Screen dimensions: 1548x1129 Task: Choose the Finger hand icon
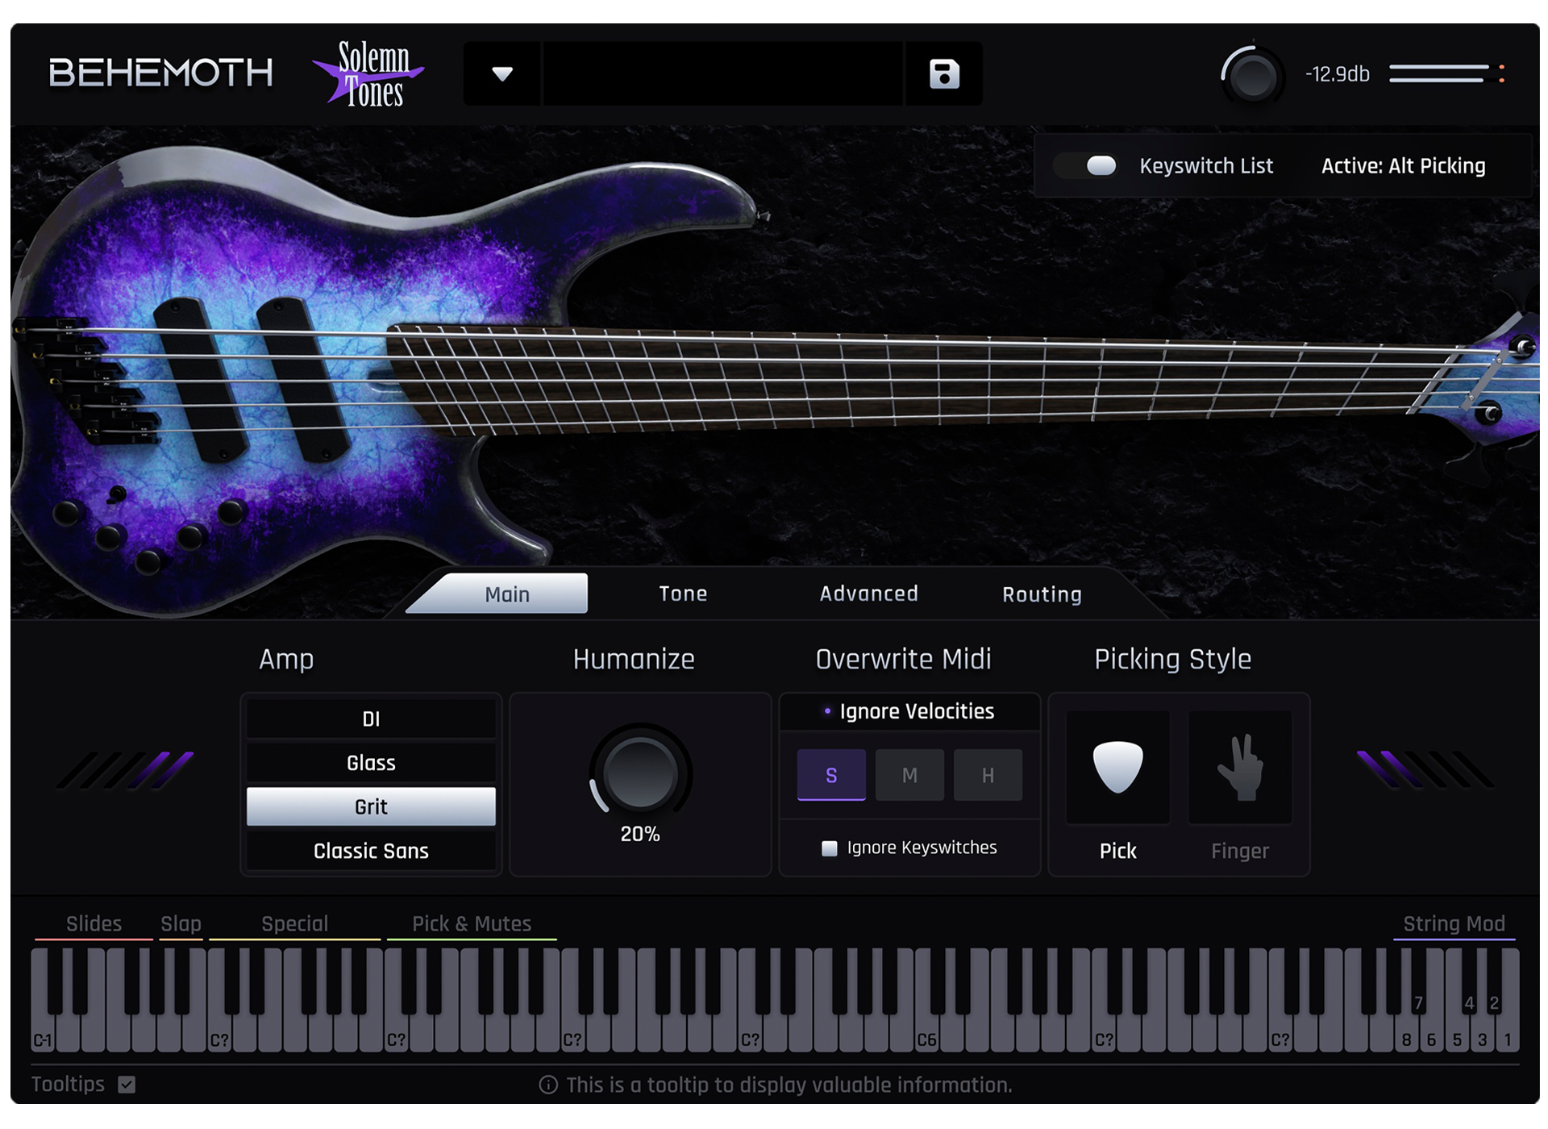1240,767
